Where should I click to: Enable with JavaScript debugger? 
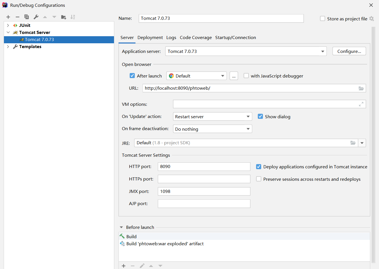tap(246, 76)
